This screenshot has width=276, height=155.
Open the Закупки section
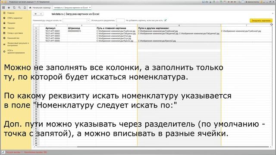(x=11, y=28)
